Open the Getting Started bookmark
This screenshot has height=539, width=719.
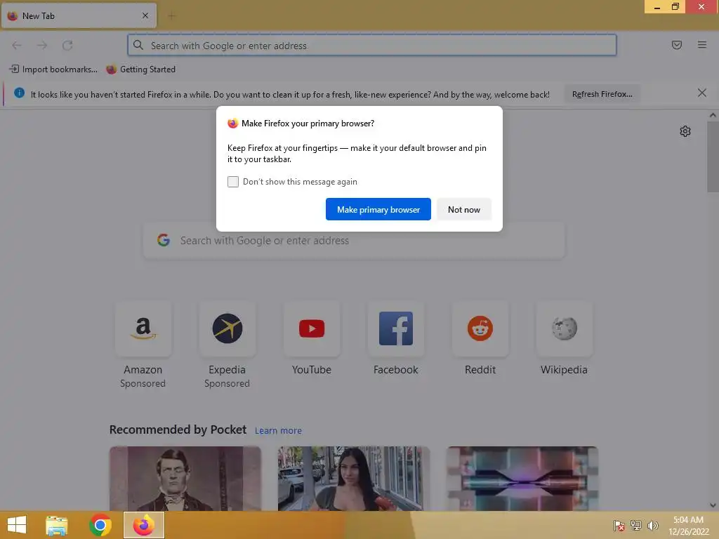(140, 69)
